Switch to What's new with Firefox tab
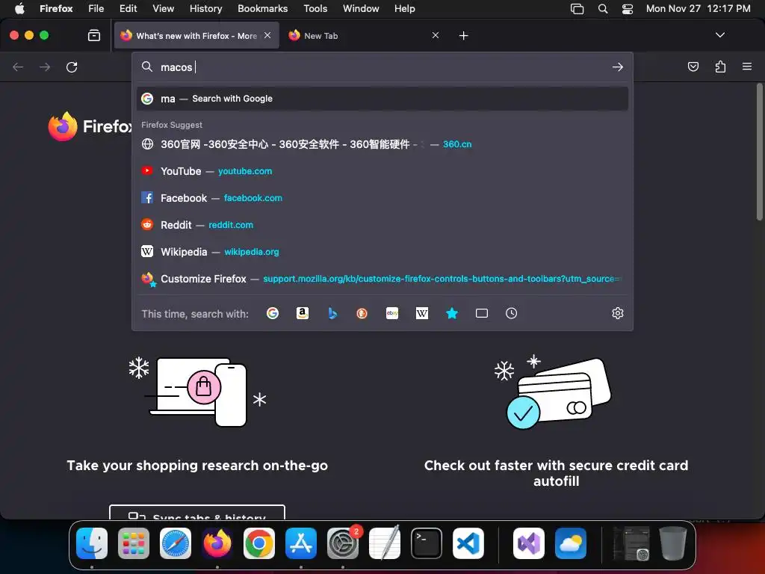Viewport: 765px width, 574px height. [196, 36]
